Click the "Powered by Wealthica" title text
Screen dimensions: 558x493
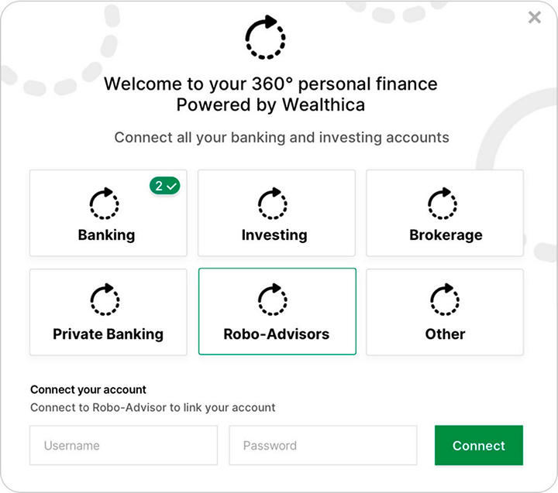(x=270, y=104)
